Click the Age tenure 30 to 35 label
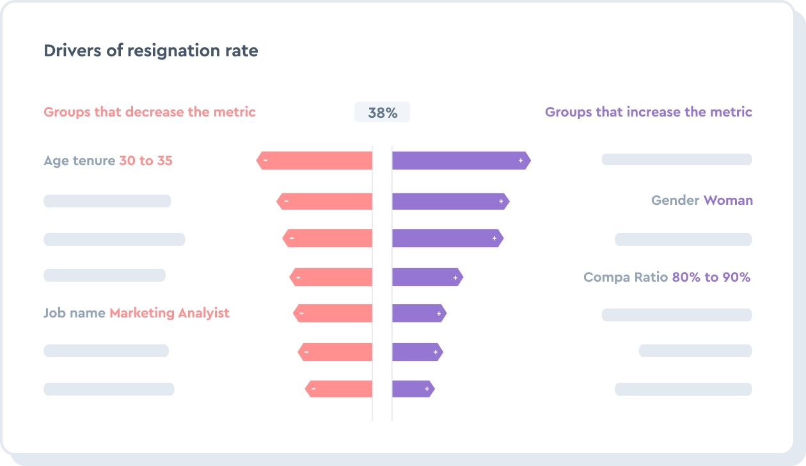Viewport: 806px width, 466px height. (x=108, y=160)
